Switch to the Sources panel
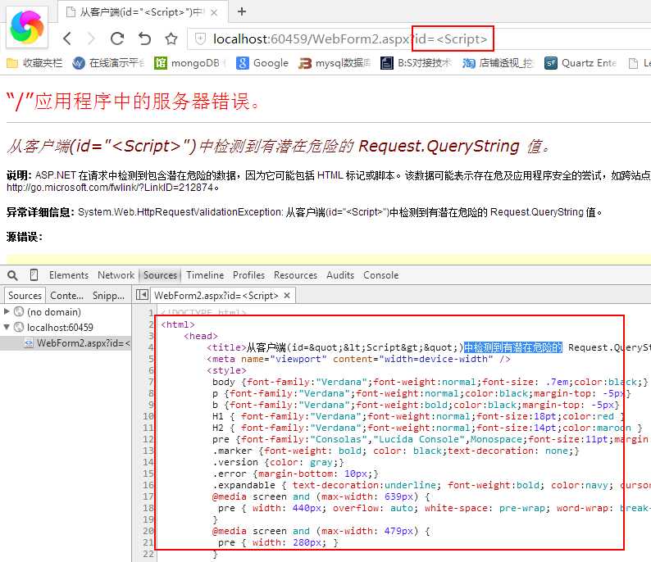This screenshot has width=651, height=562. click(160, 275)
